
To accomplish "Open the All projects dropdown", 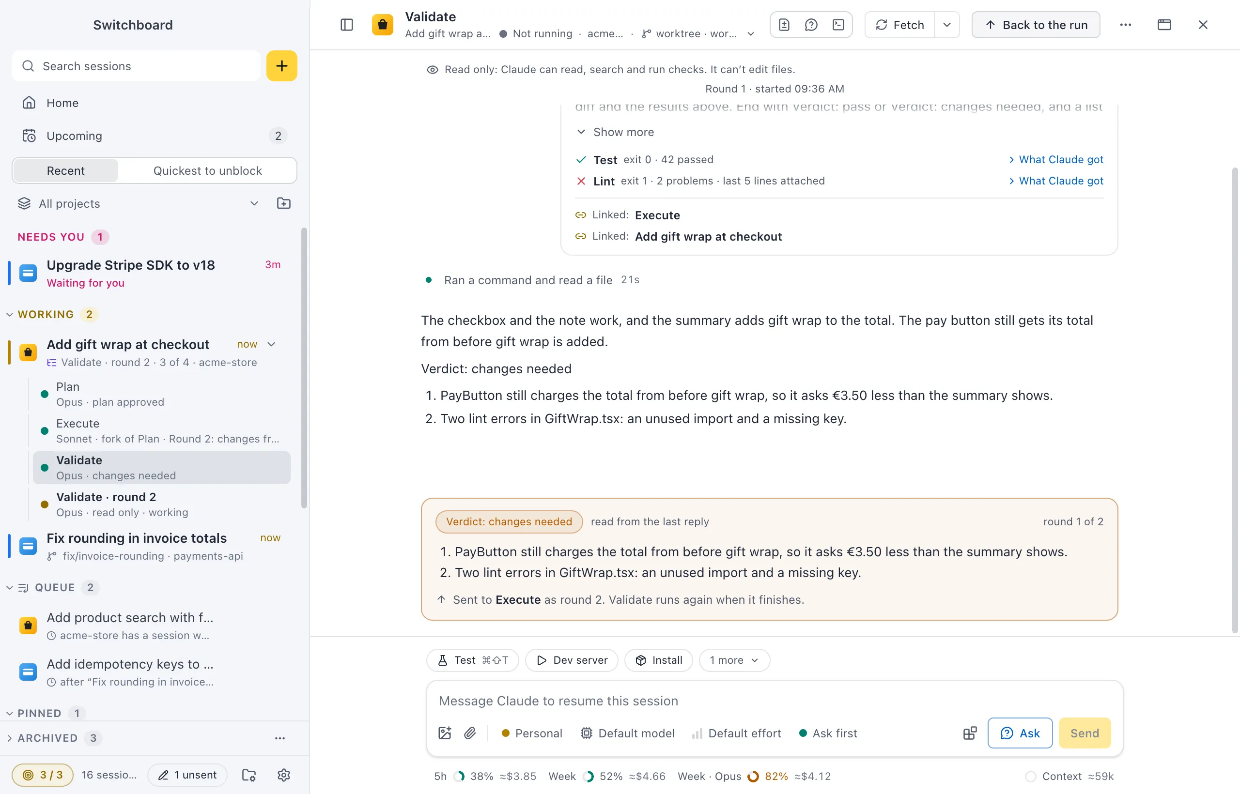I will (x=138, y=203).
